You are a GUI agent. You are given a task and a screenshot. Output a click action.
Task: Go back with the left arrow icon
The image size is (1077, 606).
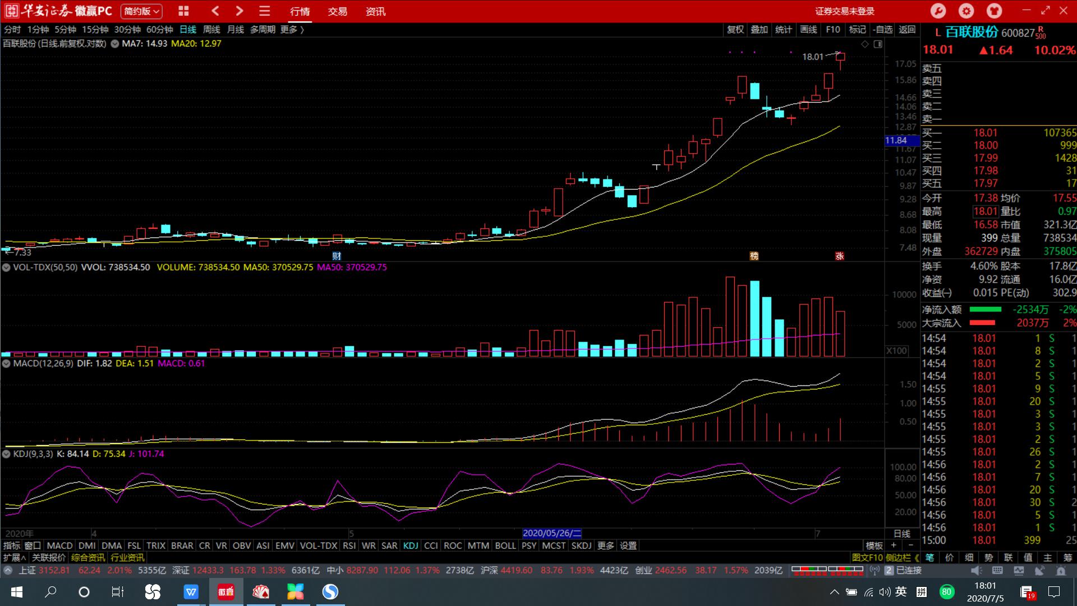pos(215,11)
